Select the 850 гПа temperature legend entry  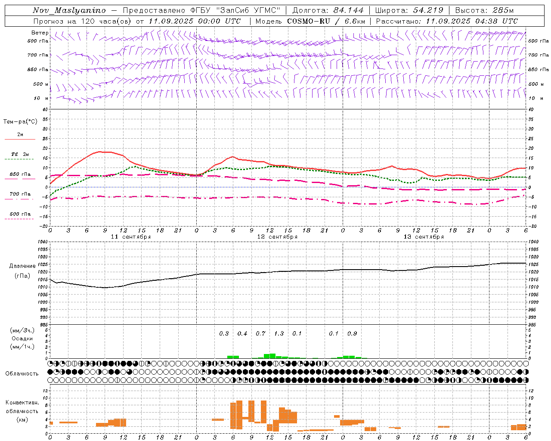(20, 174)
